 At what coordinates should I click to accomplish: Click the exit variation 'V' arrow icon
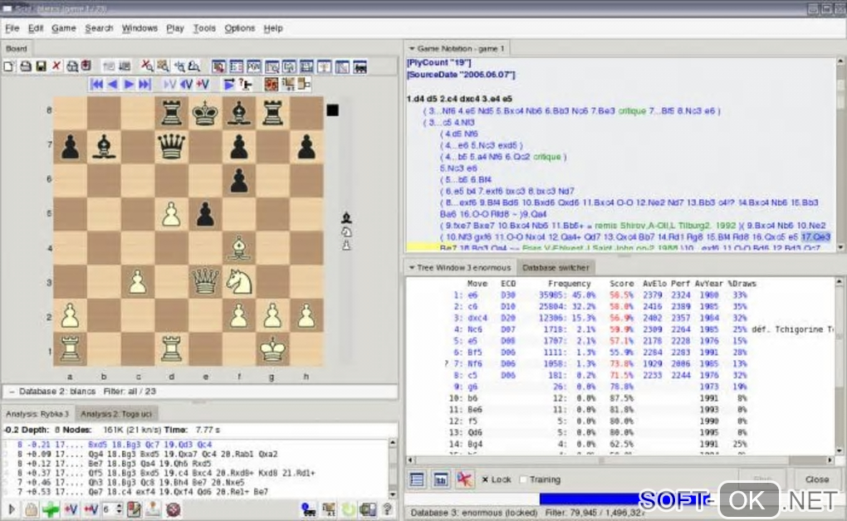[x=169, y=85]
